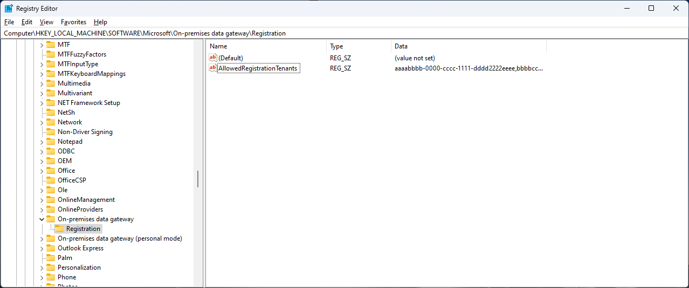Select the NET Framework Setup tree item
The height and width of the screenshot is (288, 689).
coord(89,103)
